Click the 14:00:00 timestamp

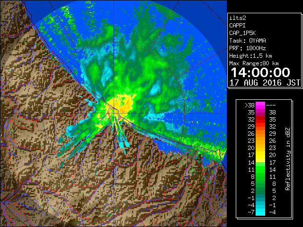click(260, 72)
